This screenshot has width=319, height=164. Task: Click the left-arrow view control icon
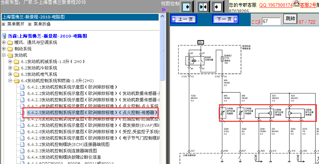tap(218, 7)
